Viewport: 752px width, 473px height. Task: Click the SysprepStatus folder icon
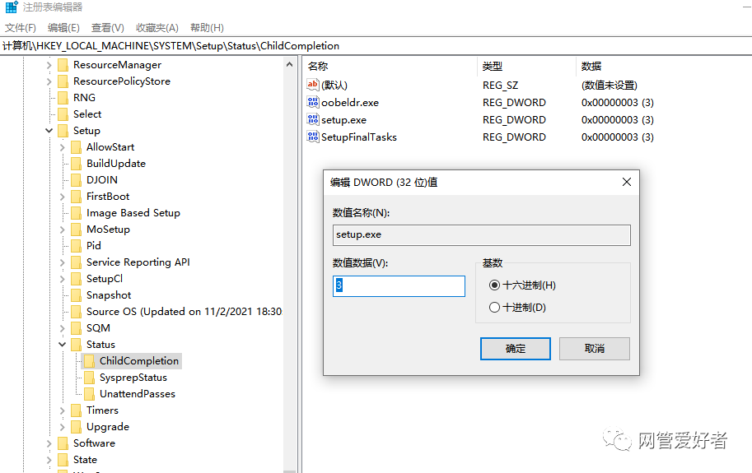pyautogui.click(x=89, y=378)
